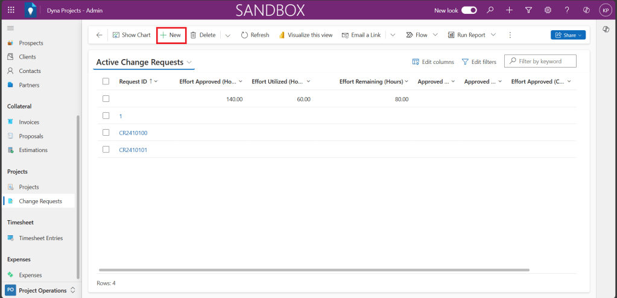Collapse the sidebar with the hamburger icon
The height and width of the screenshot is (298, 617).
tap(10, 28)
